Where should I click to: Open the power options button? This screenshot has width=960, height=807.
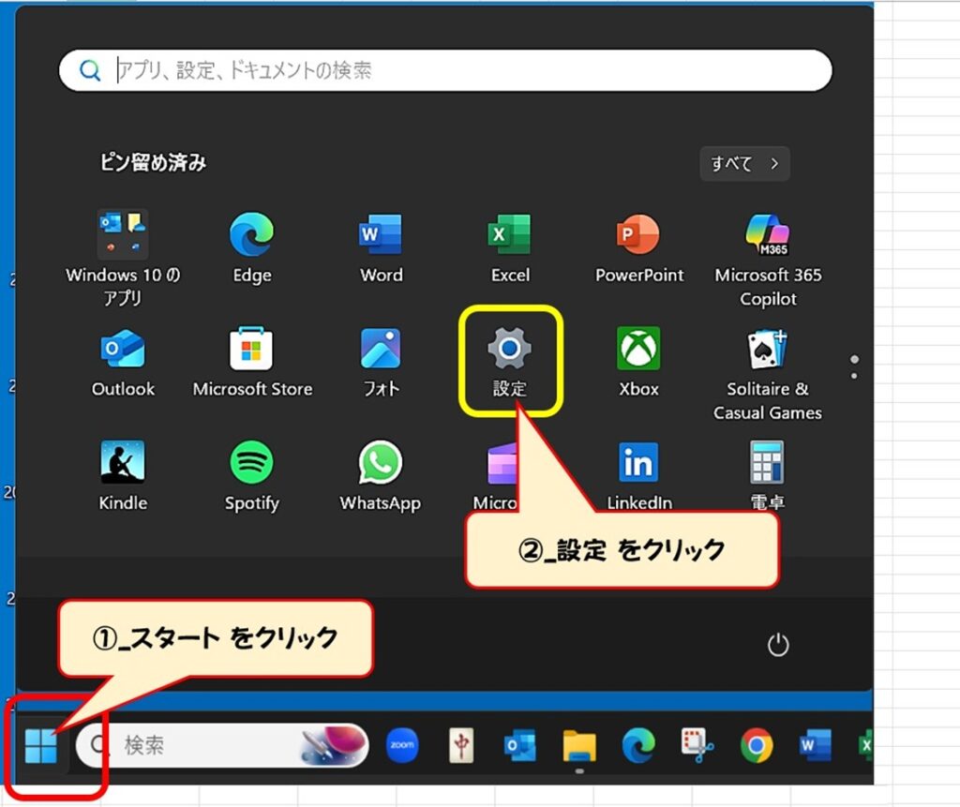point(778,645)
